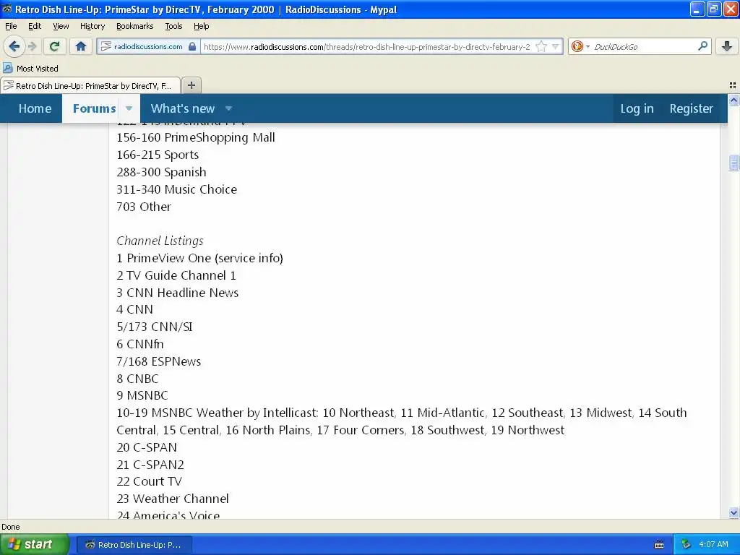Click the page scrollbar down arrow
This screenshot has width=740, height=555.
733,512
